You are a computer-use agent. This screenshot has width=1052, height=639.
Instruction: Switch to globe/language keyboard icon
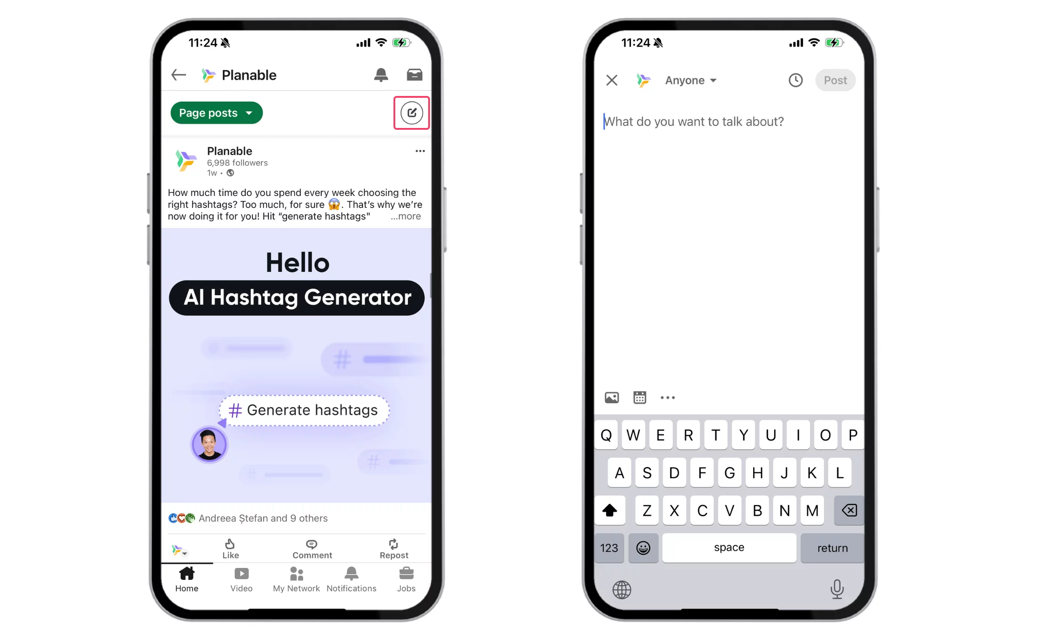tap(622, 589)
